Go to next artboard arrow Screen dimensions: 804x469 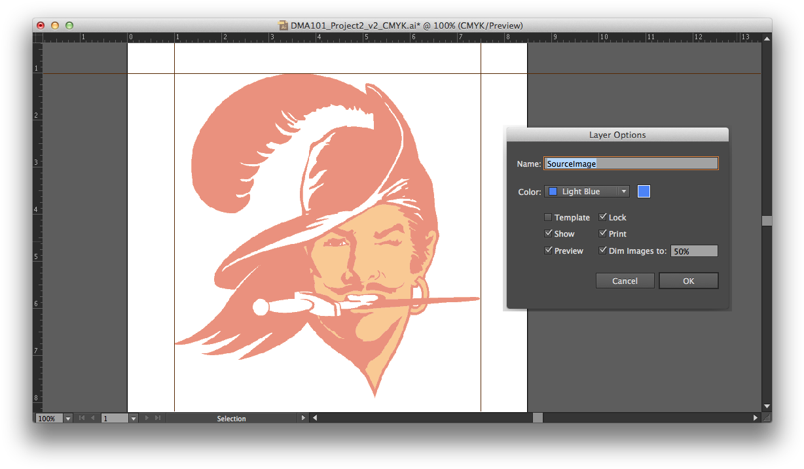point(146,418)
